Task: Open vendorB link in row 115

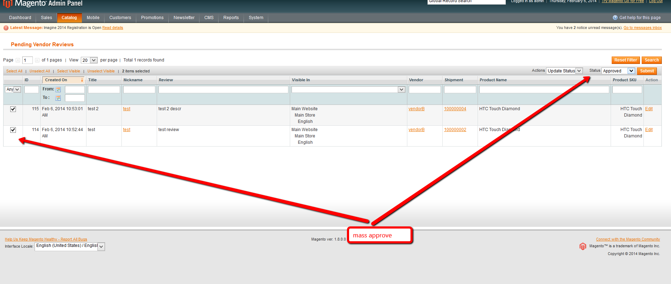Action: [x=417, y=109]
